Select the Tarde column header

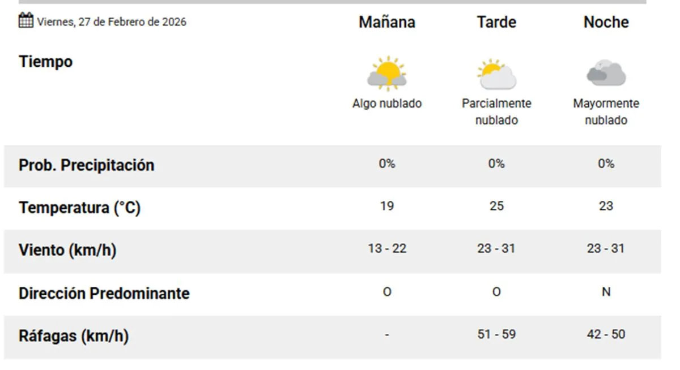496,22
